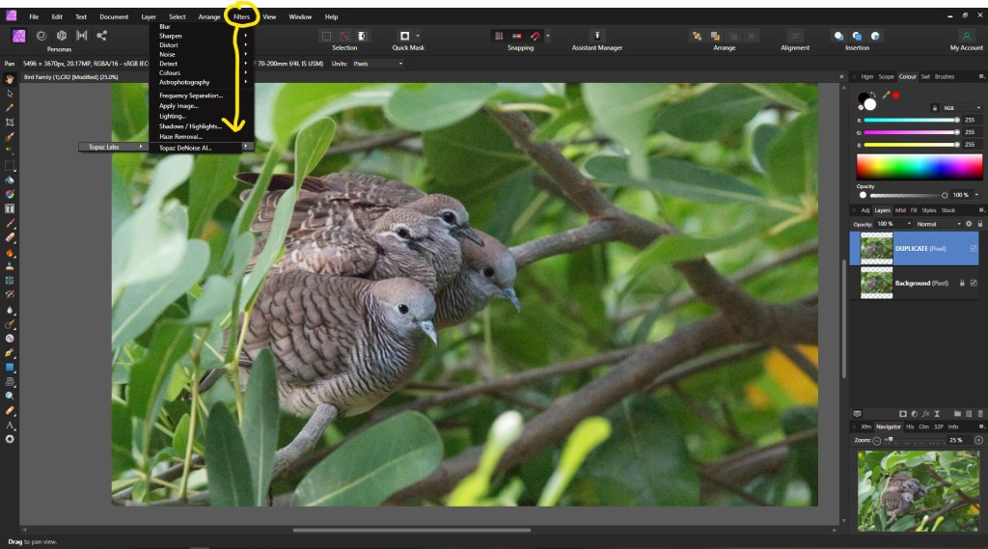Click the colour picker eyedropper icon
Screen dimensions: 988x549
(885, 96)
